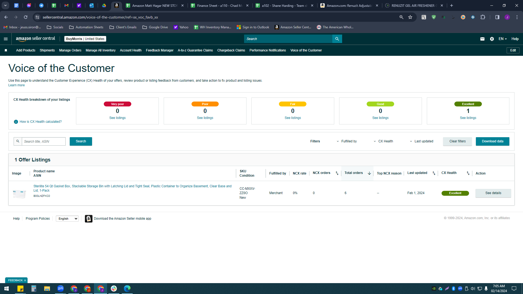Click the magnifier icon beside title search
The image size is (523, 294).
click(18, 141)
